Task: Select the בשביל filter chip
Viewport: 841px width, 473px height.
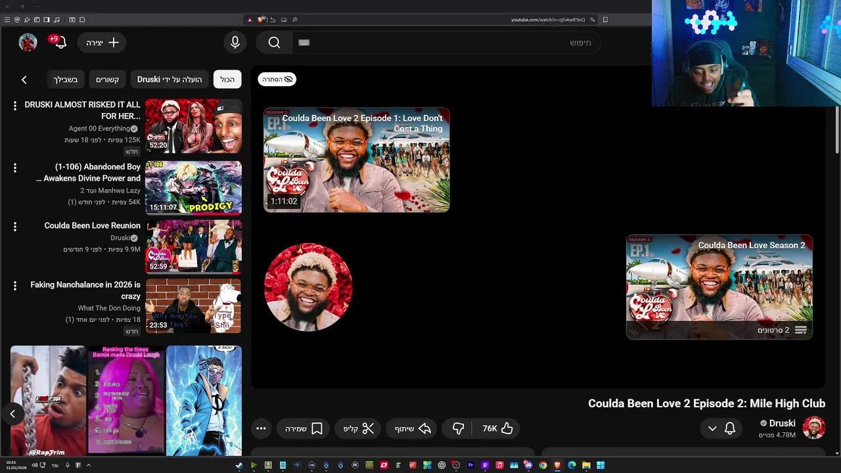Action: (66, 79)
